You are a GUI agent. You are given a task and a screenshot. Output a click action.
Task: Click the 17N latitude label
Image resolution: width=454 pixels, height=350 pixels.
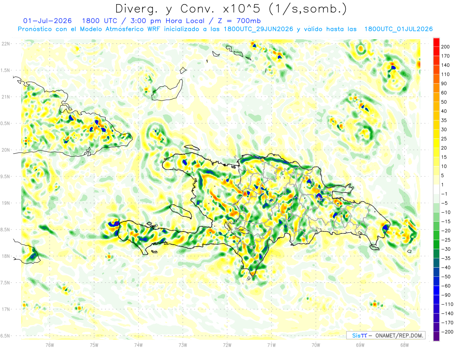pos(6,309)
